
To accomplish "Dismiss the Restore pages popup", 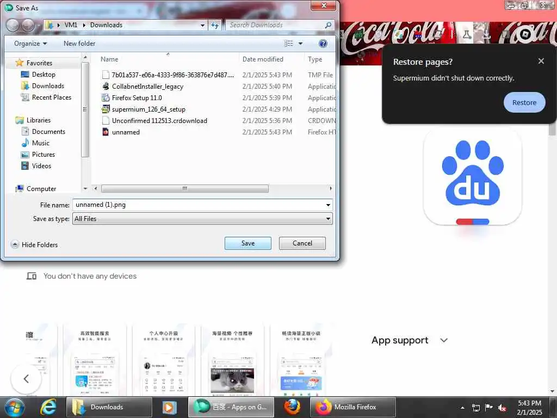I will (541, 61).
